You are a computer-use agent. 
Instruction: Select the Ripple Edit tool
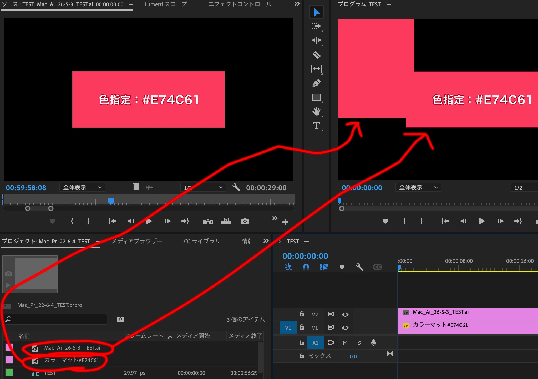click(x=316, y=40)
